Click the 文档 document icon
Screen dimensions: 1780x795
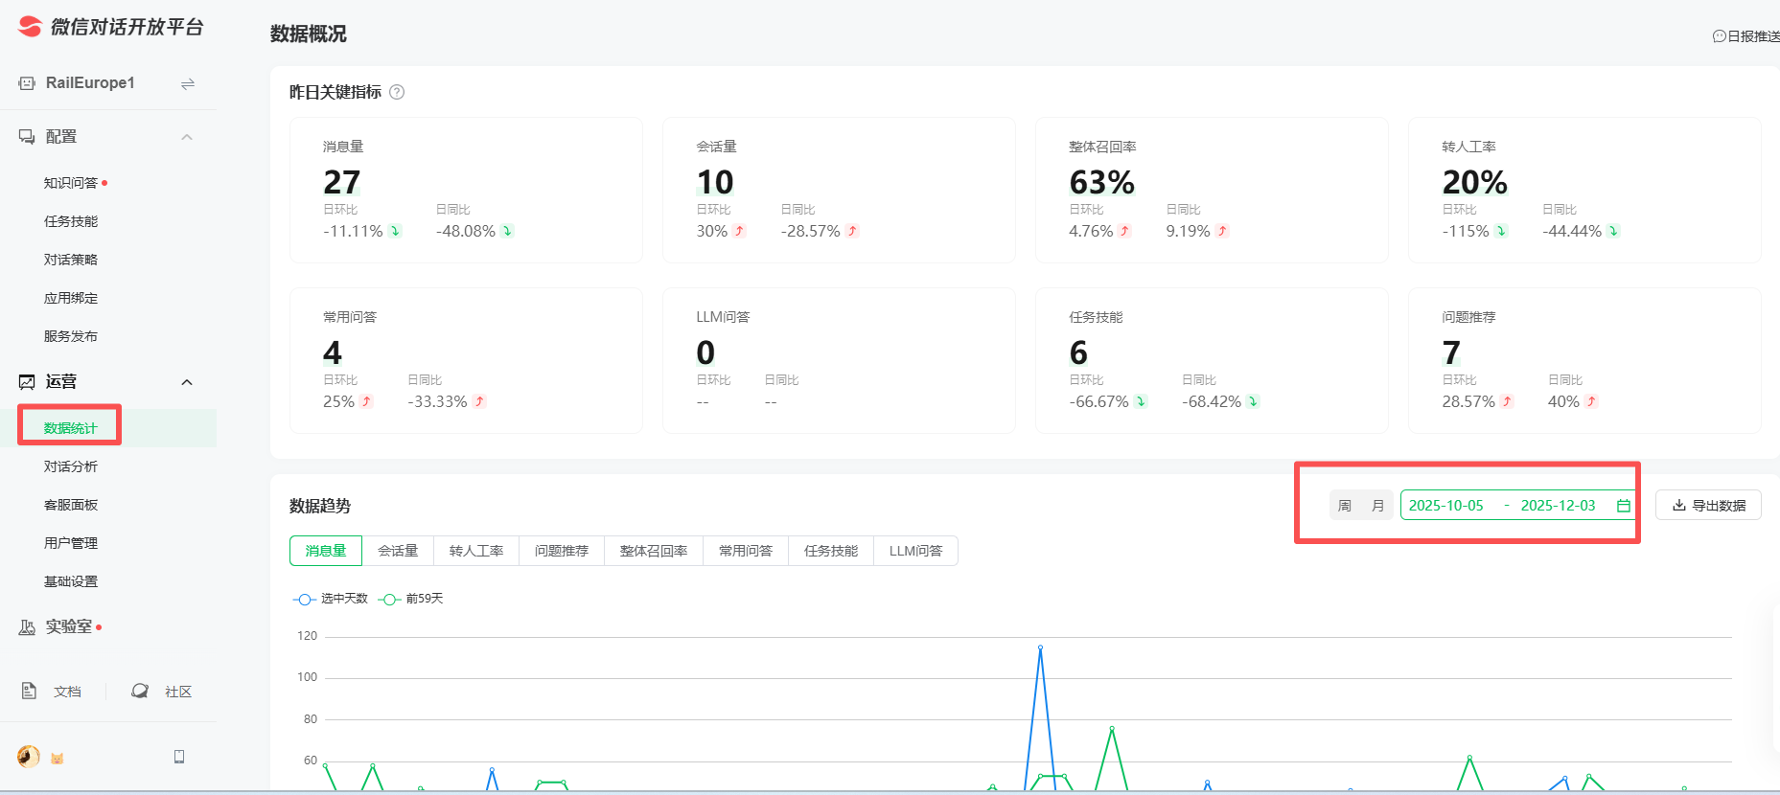click(x=29, y=691)
